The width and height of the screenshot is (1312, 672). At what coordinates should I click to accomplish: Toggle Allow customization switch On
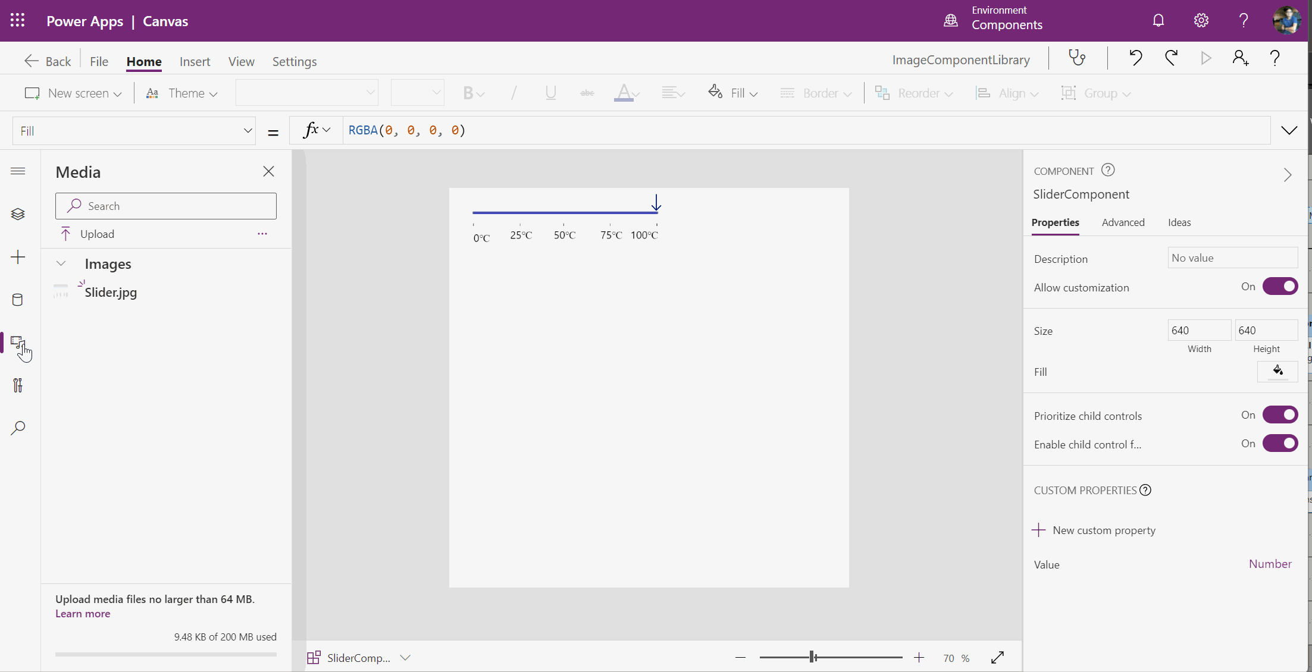[x=1280, y=285]
